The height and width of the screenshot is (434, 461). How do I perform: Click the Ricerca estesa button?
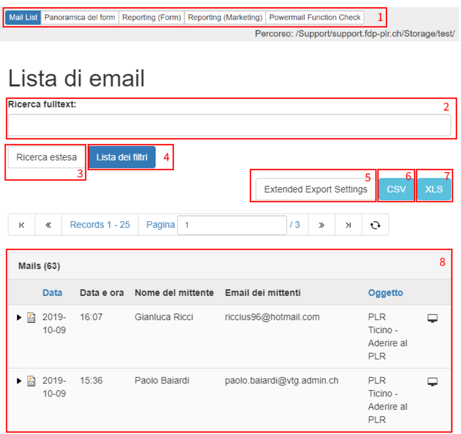coord(47,157)
